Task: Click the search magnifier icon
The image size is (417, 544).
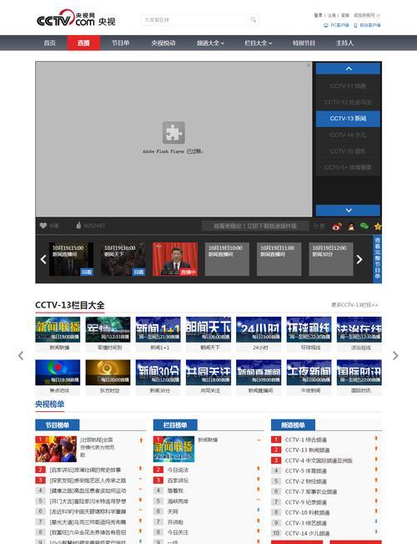Action: tap(254, 20)
